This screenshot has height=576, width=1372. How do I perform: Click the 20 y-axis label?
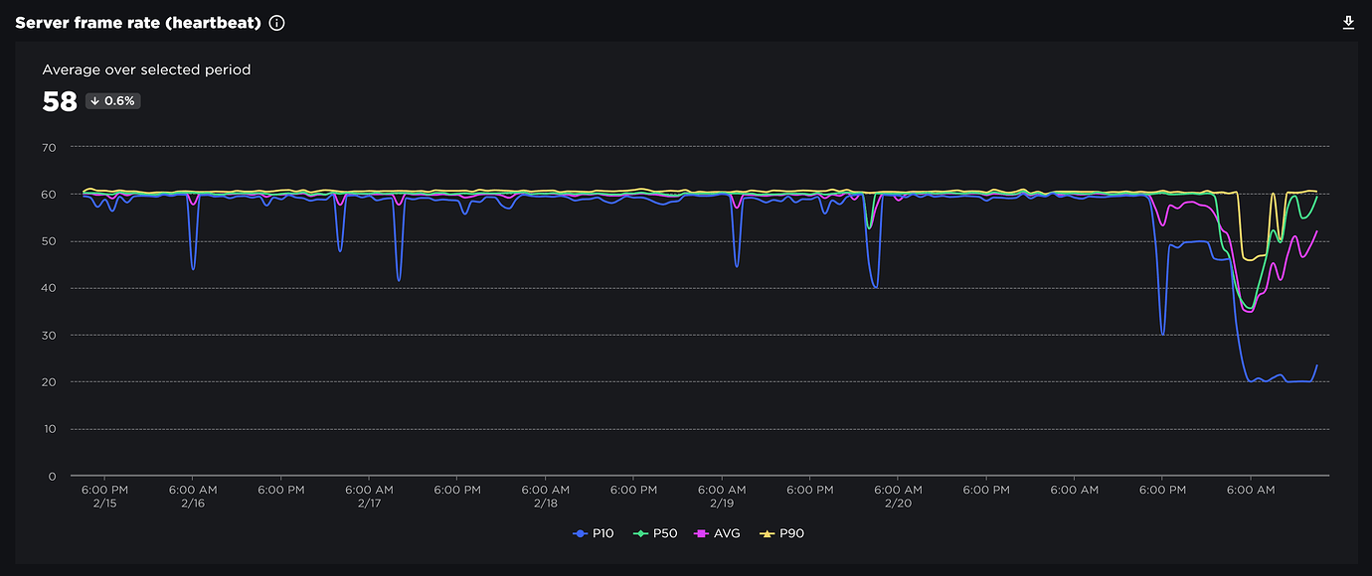tap(49, 382)
